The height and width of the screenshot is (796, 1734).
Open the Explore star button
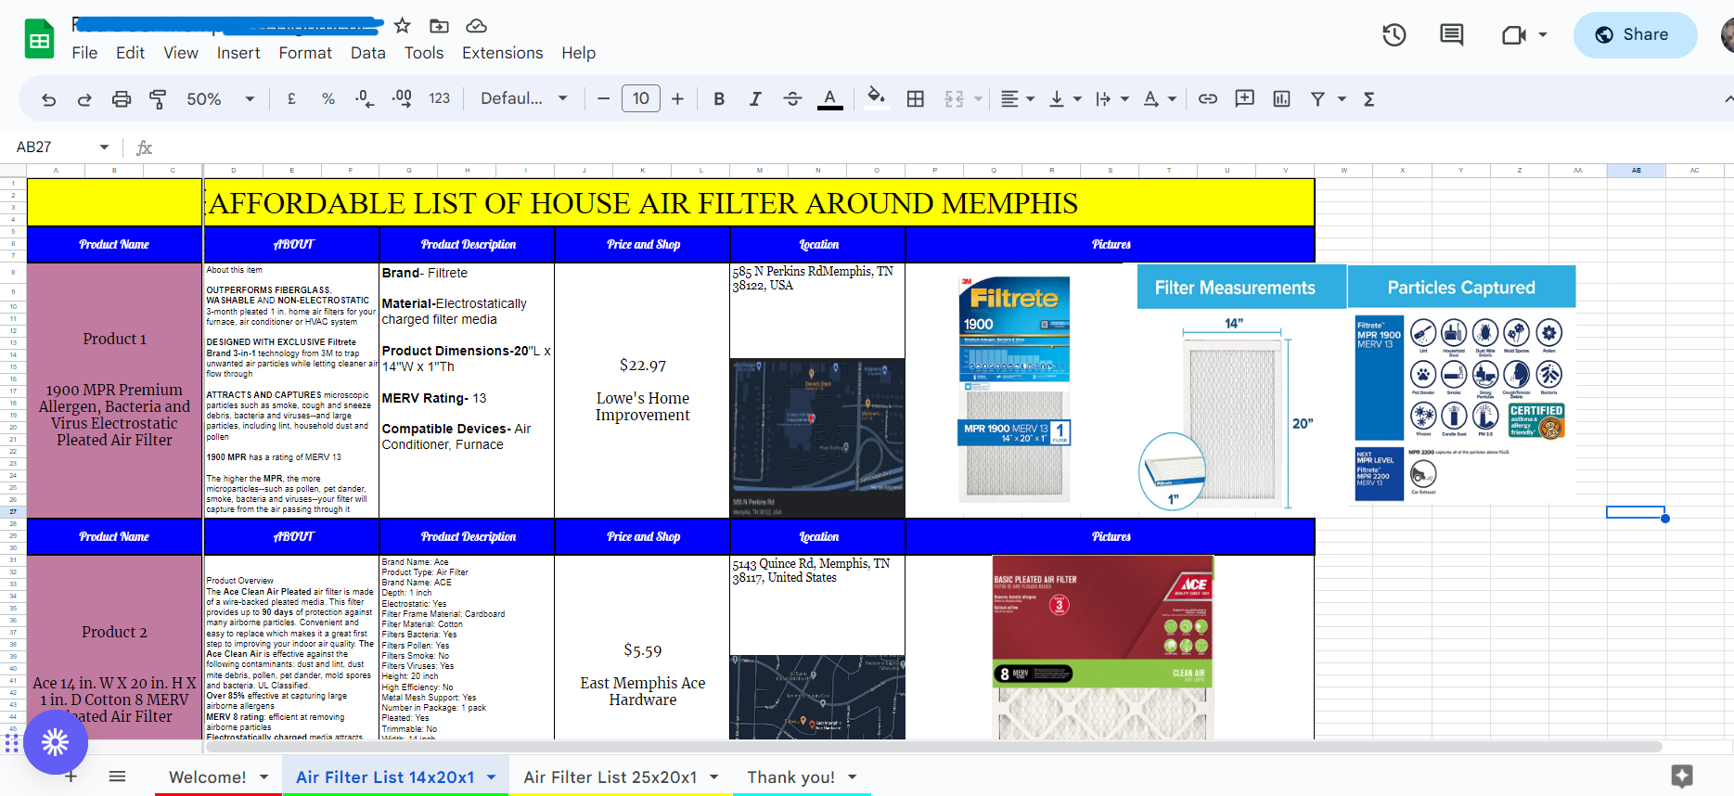1682,776
